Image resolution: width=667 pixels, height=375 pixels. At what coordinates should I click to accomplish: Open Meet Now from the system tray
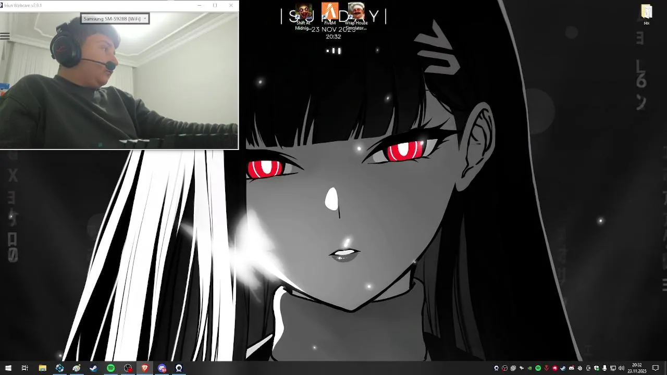click(588, 368)
